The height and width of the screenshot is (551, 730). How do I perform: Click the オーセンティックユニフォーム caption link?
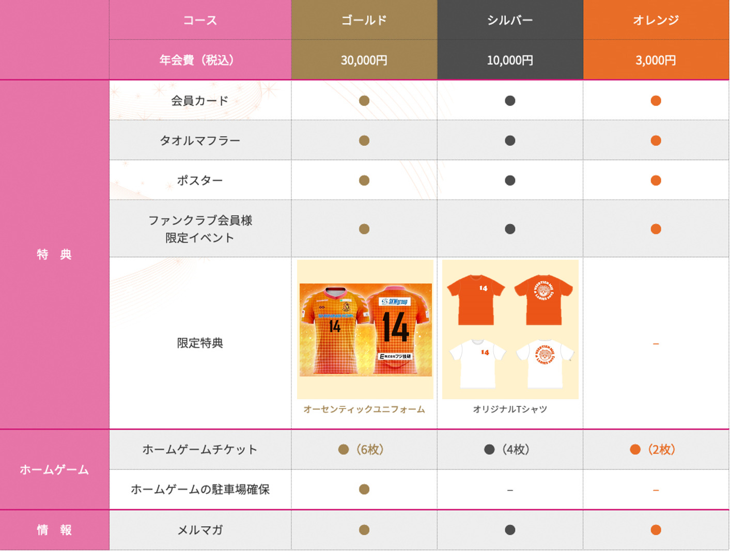[x=364, y=409]
